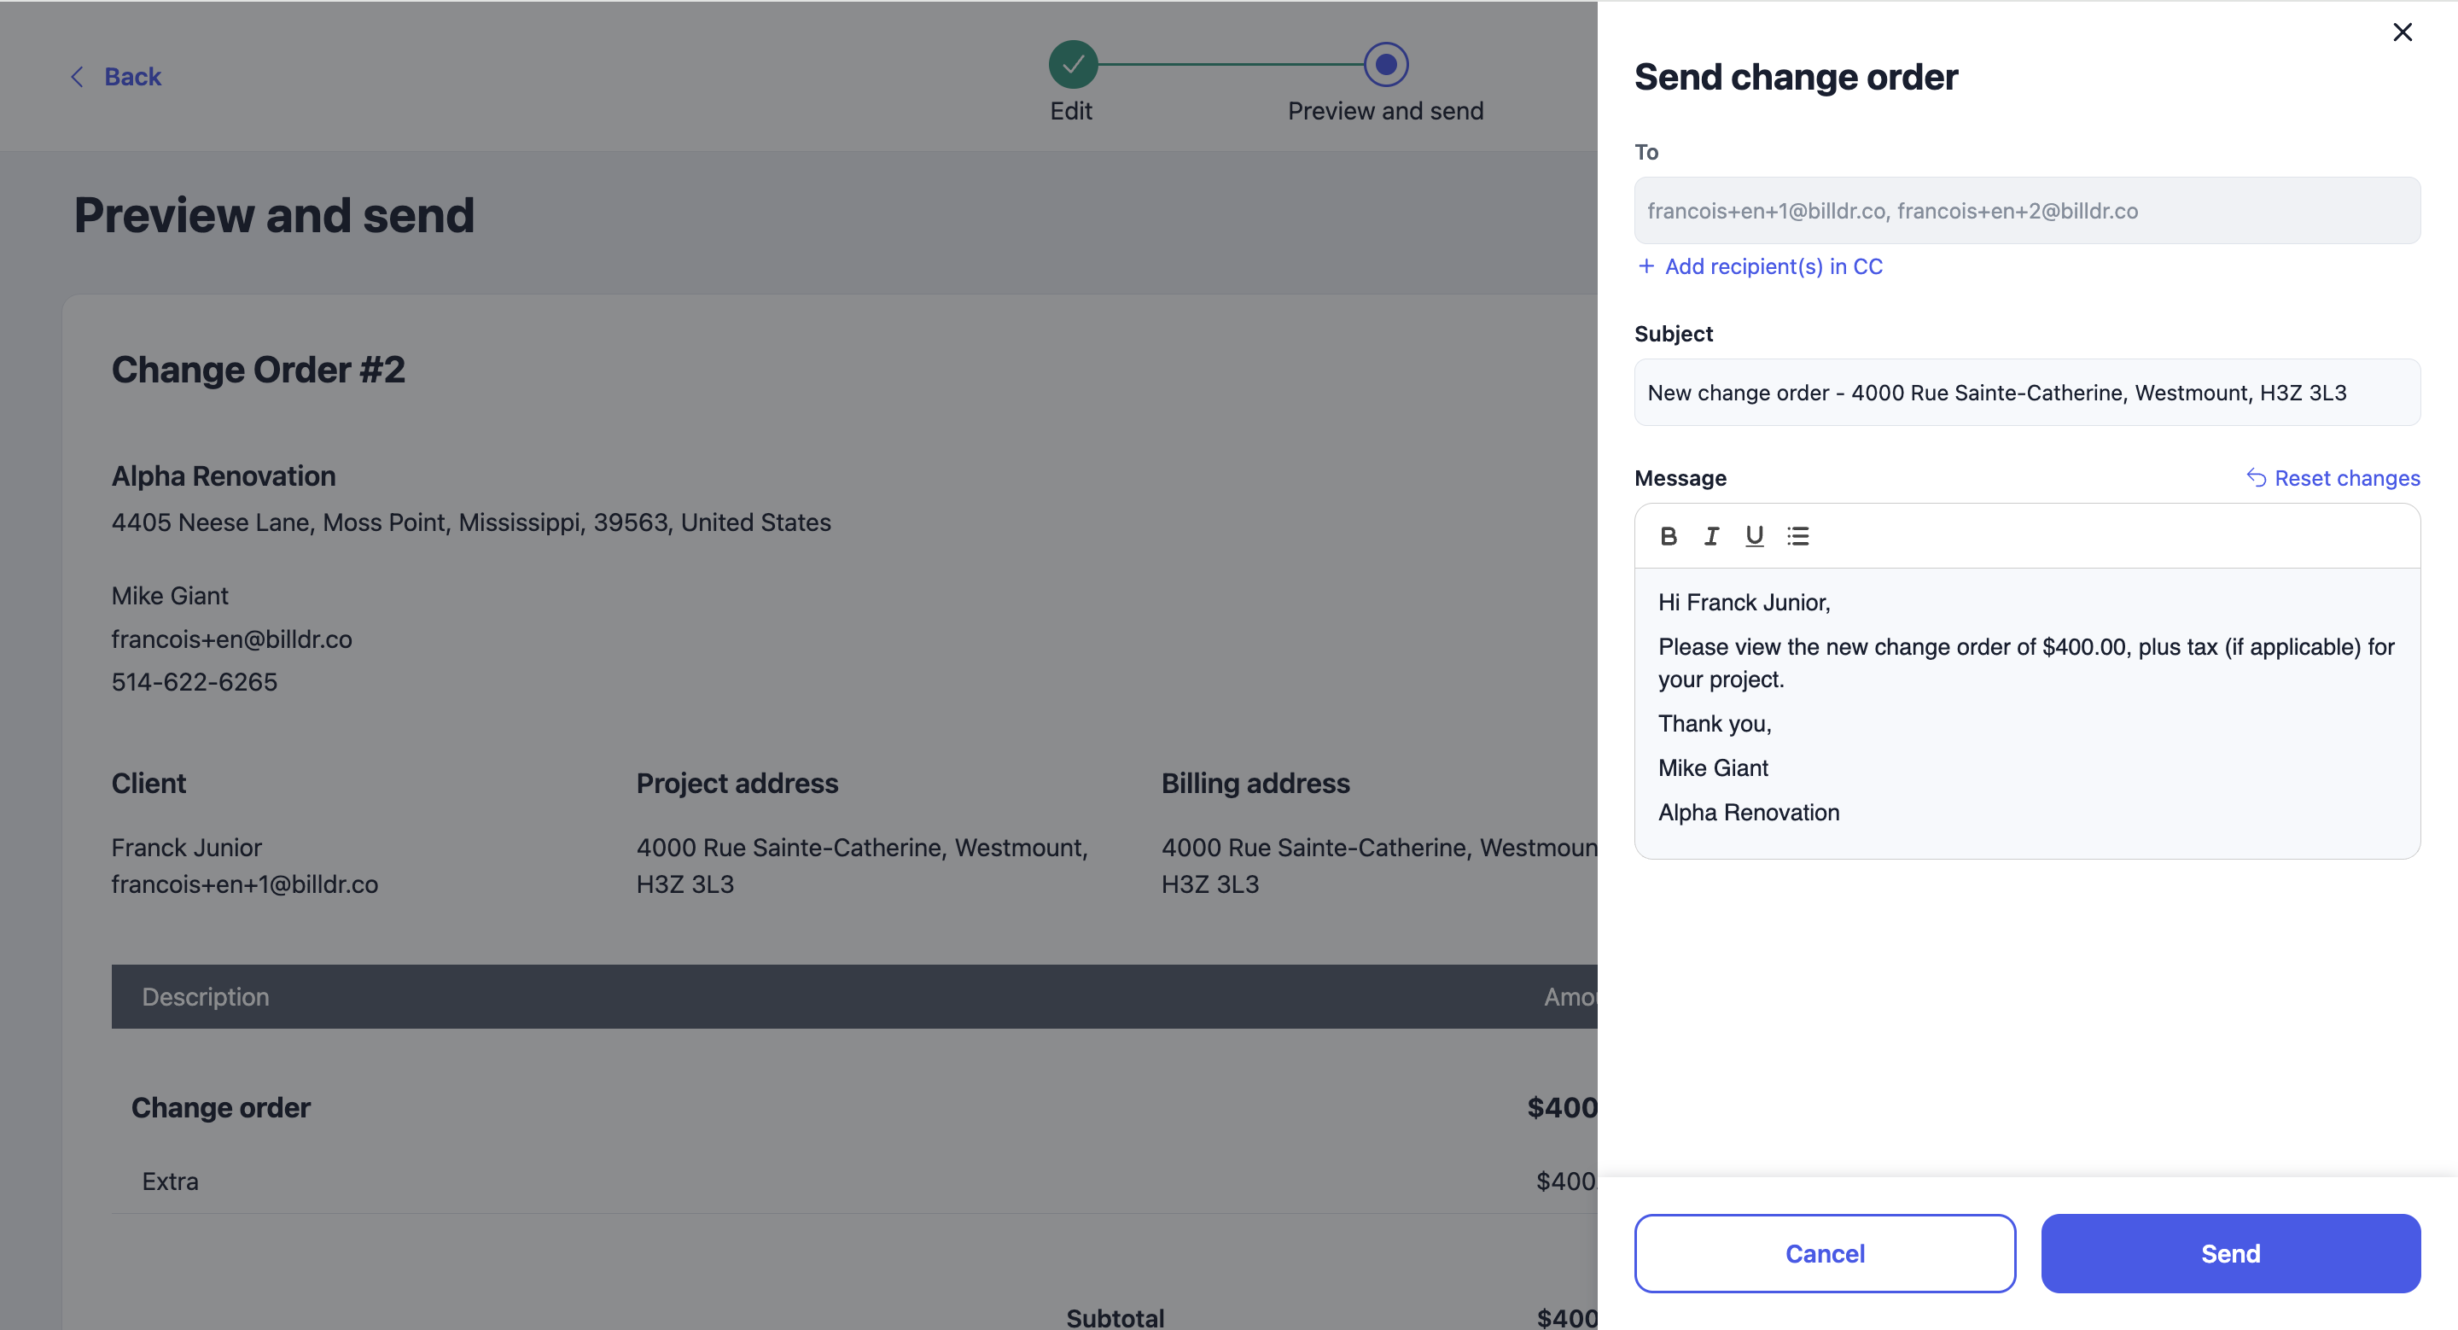Add recipient(s) in CC
The width and height of the screenshot is (2458, 1330).
[1760, 266]
